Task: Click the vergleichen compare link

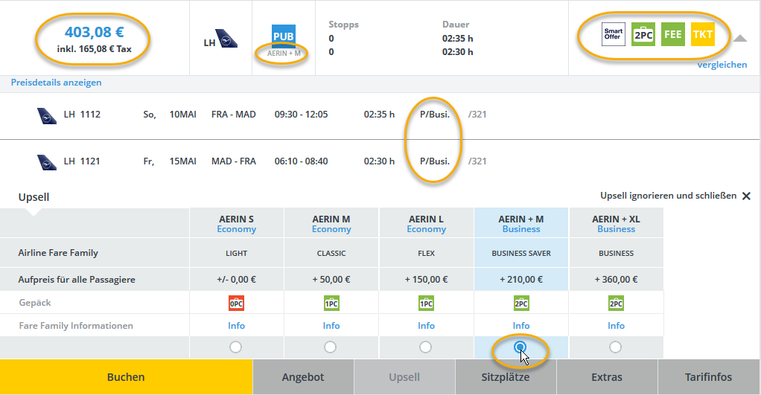Action: tap(722, 65)
